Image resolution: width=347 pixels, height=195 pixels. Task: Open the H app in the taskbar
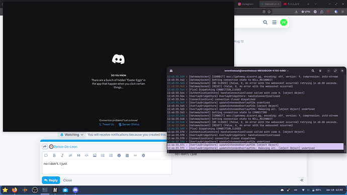(x=55, y=190)
